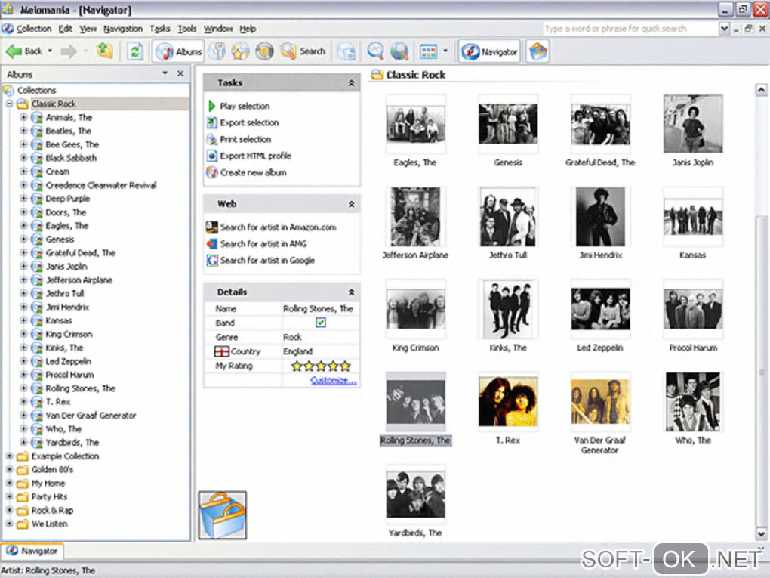Click the Up folder toolbar icon

click(105, 51)
